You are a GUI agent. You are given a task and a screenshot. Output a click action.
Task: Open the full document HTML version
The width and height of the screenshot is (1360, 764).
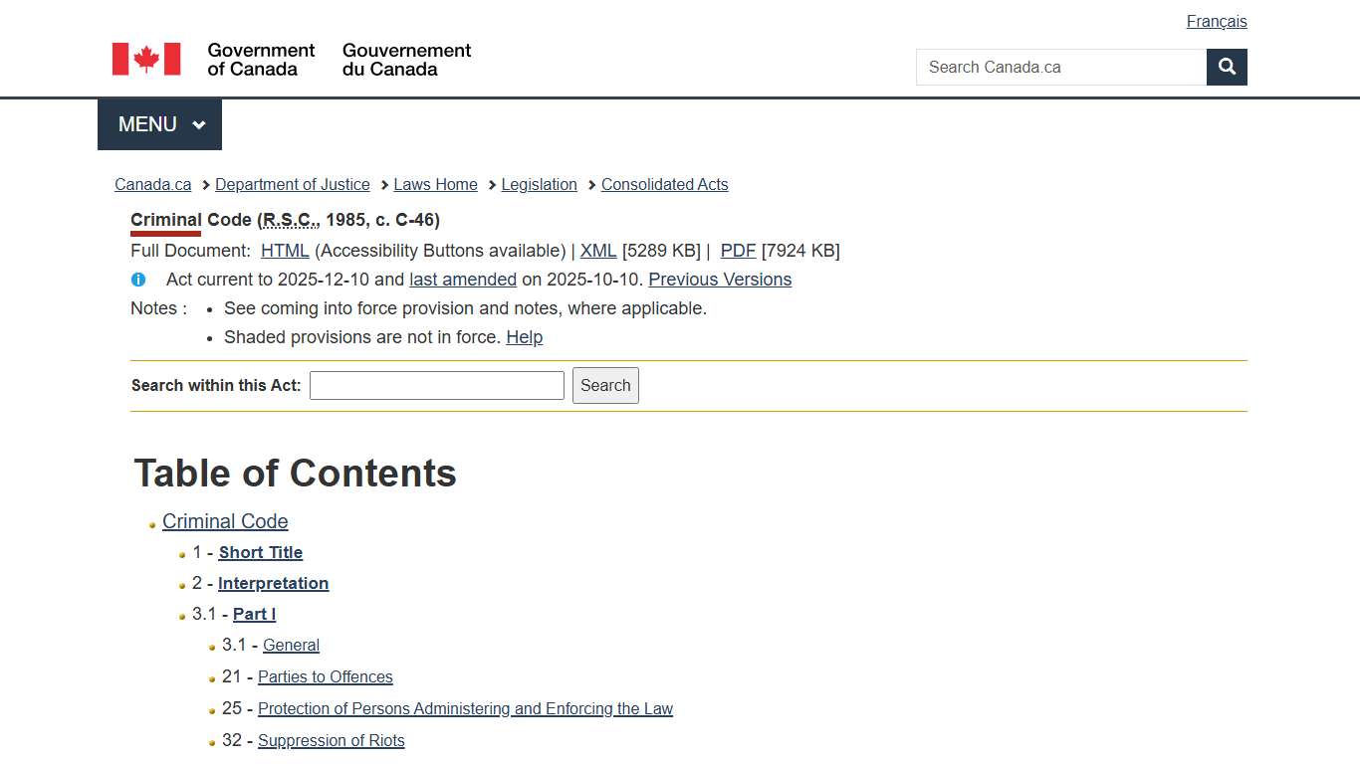tap(285, 251)
